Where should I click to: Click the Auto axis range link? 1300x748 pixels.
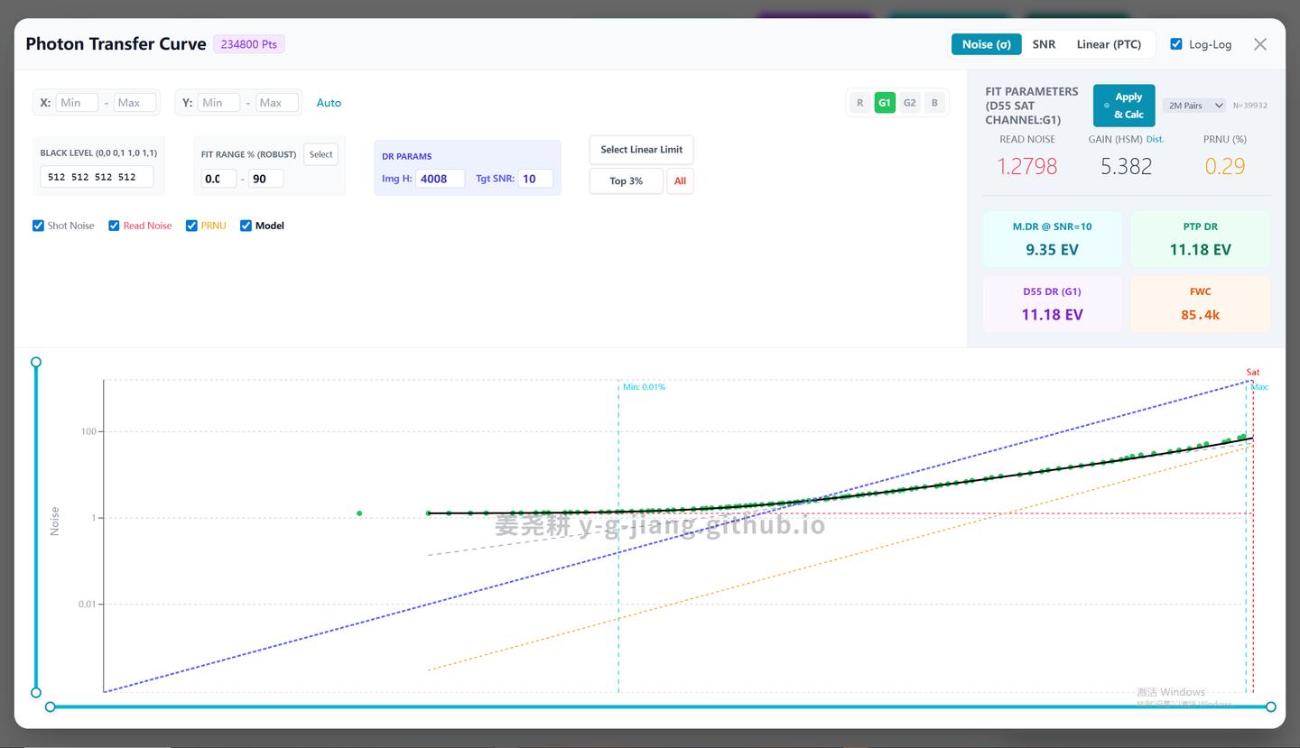pyautogui.click(x=329, y=103)
